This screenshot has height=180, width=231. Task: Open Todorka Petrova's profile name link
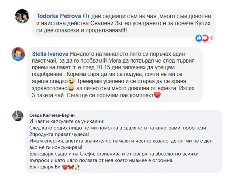pyautogui.click(x=59, y=16)
